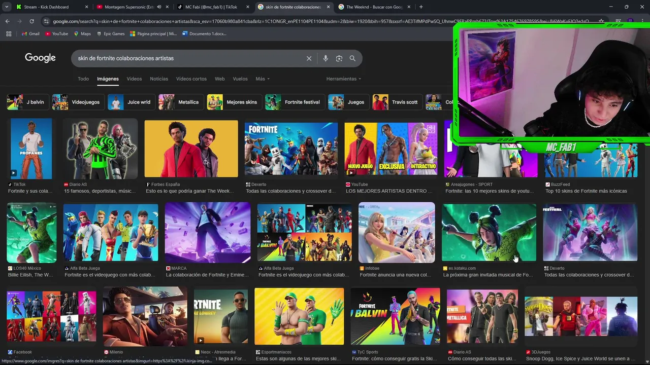Start voice search with microphone icon
This screenshot has height=365, width=650.
(x=326, y=58)
